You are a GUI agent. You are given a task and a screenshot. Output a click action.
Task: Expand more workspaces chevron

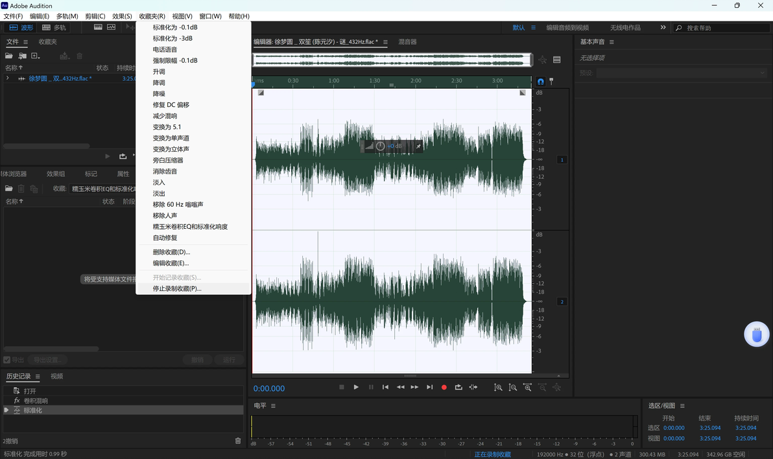tap(663, 28)
